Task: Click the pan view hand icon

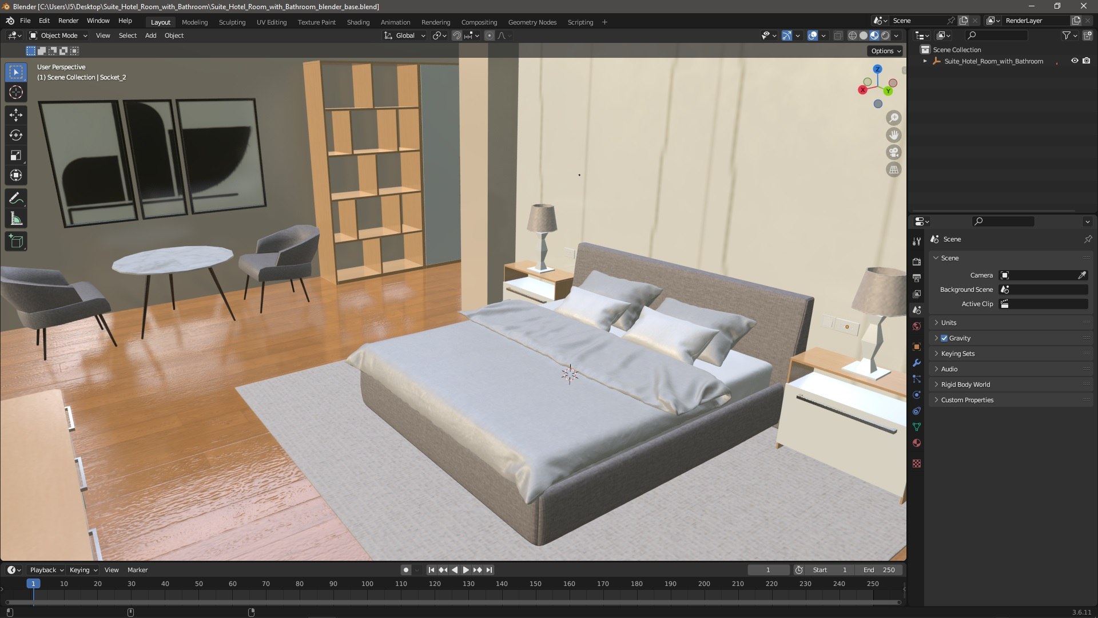Action: [x=893, y=135]
